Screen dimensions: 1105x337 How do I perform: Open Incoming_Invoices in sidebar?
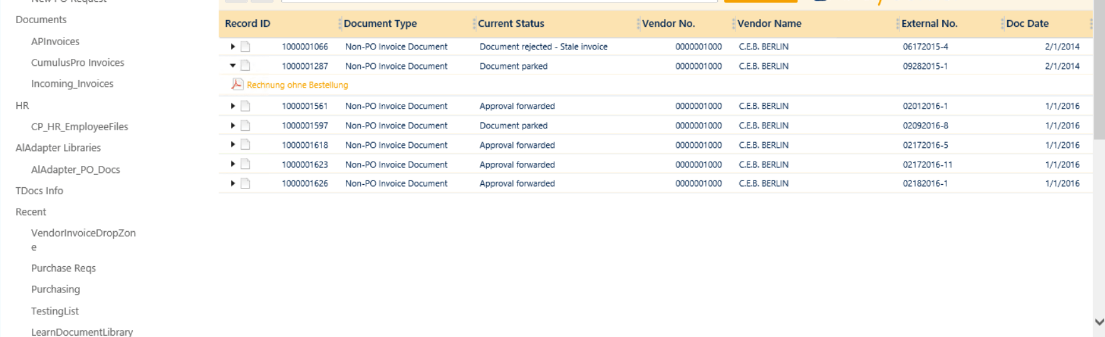coord(72,84)
